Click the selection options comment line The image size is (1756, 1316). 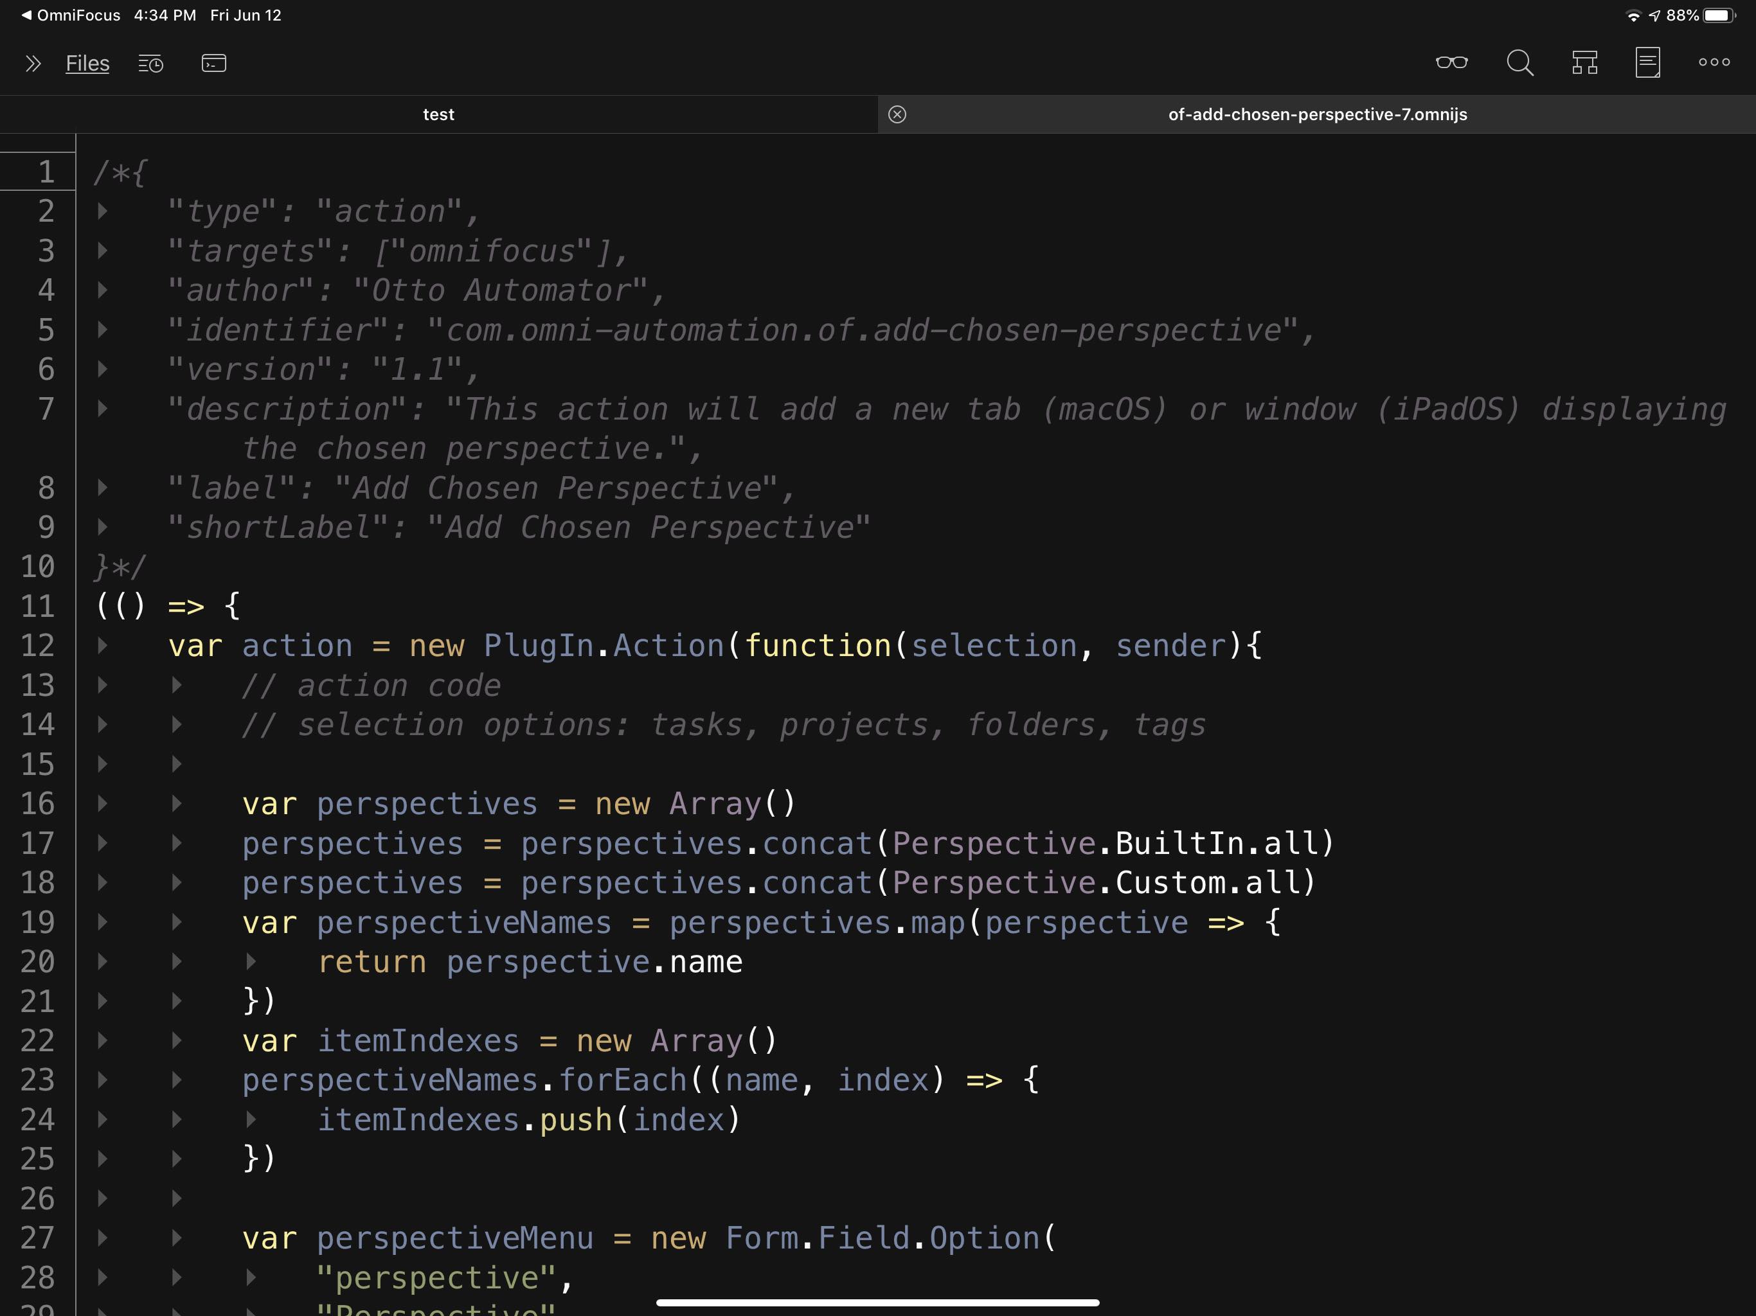coord(724,725)
